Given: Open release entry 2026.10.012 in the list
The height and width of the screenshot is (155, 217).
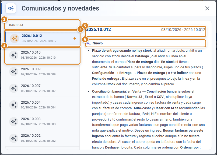Looking at the screenshot, I should tap(43, 38).
